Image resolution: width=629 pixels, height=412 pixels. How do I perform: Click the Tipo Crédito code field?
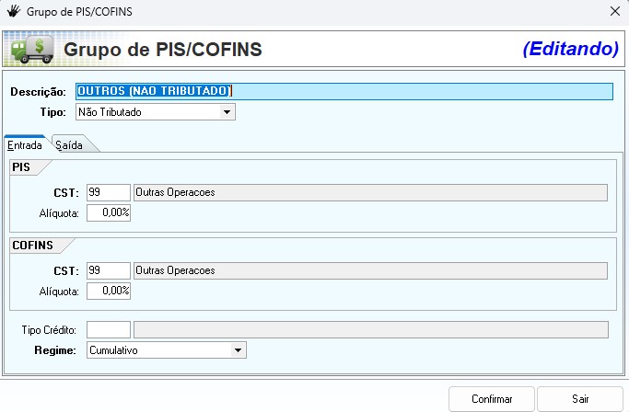click(108, 329)
